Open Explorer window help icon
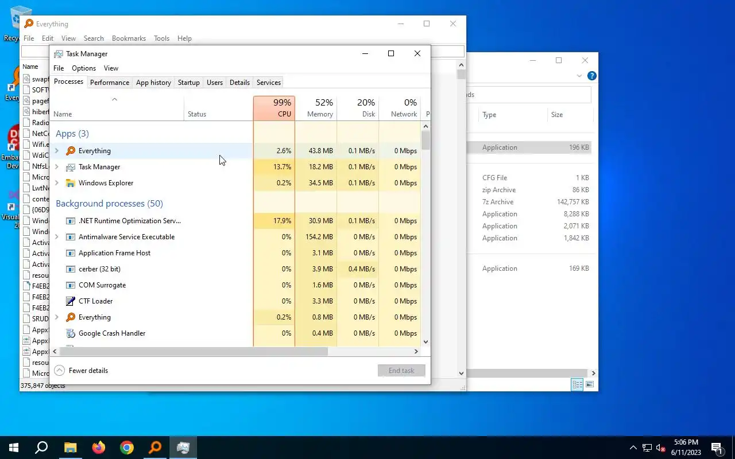The image size is (735, 459). [x=592, y=76]
